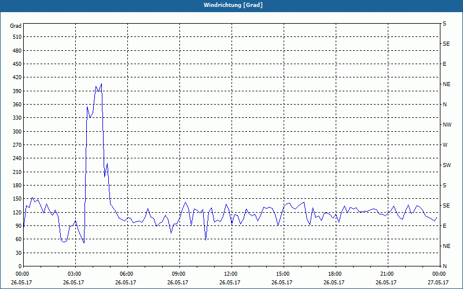Select the NE compass label at 390 level

pos(446,84)
